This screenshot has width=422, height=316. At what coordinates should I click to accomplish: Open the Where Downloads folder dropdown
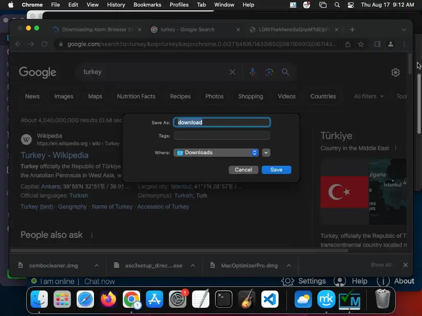click(x=216, y=153)
